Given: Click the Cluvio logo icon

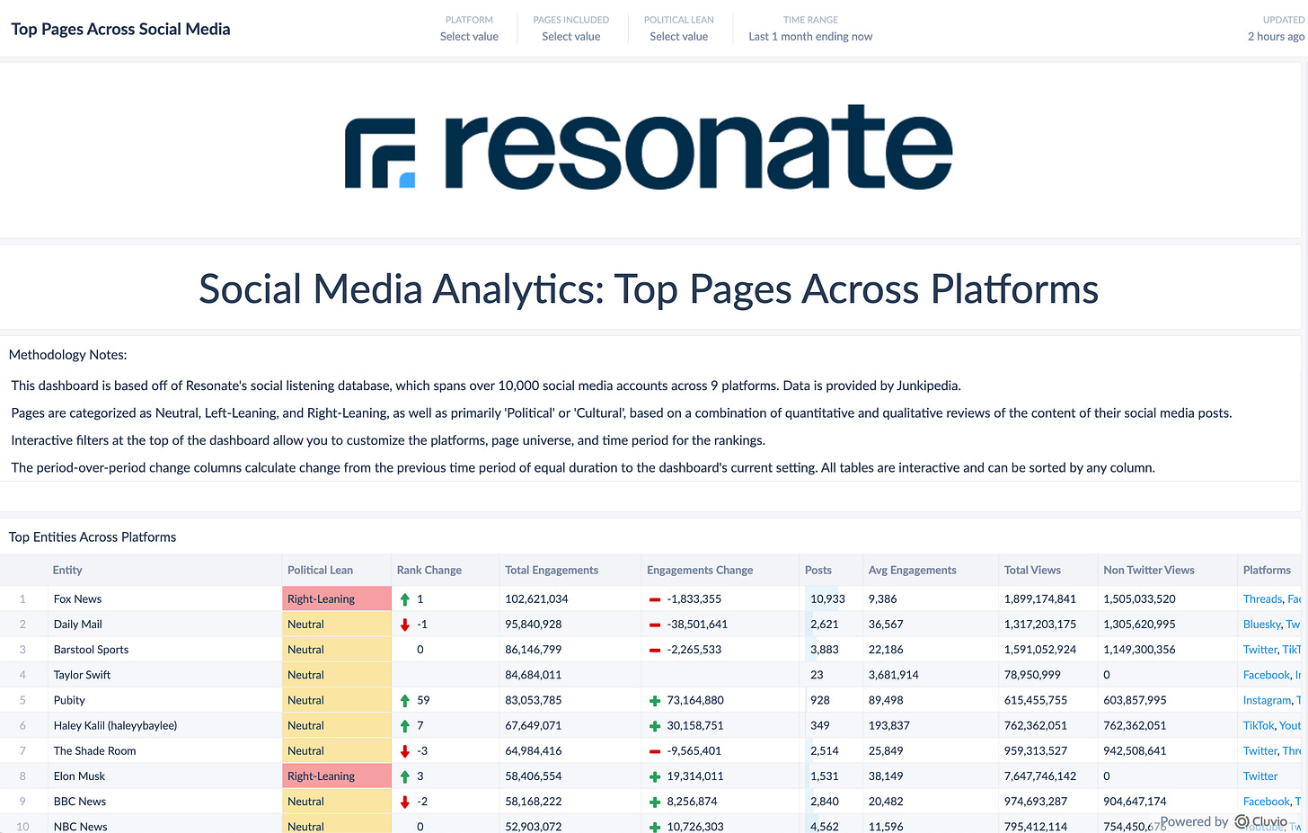Looking at the screenshot, I should [x=1242, y=821].
